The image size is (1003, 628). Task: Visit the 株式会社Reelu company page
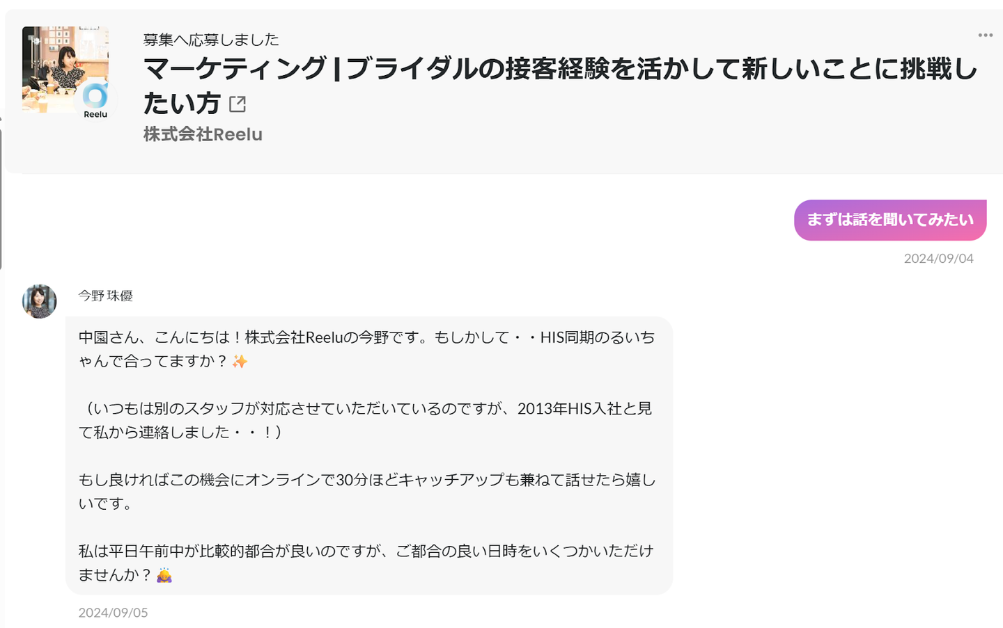203,134
